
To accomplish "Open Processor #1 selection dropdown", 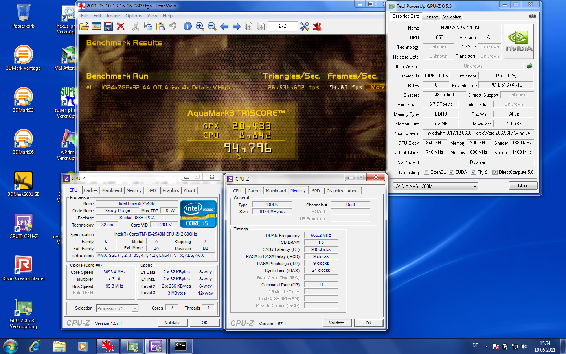I will [117, 308].
